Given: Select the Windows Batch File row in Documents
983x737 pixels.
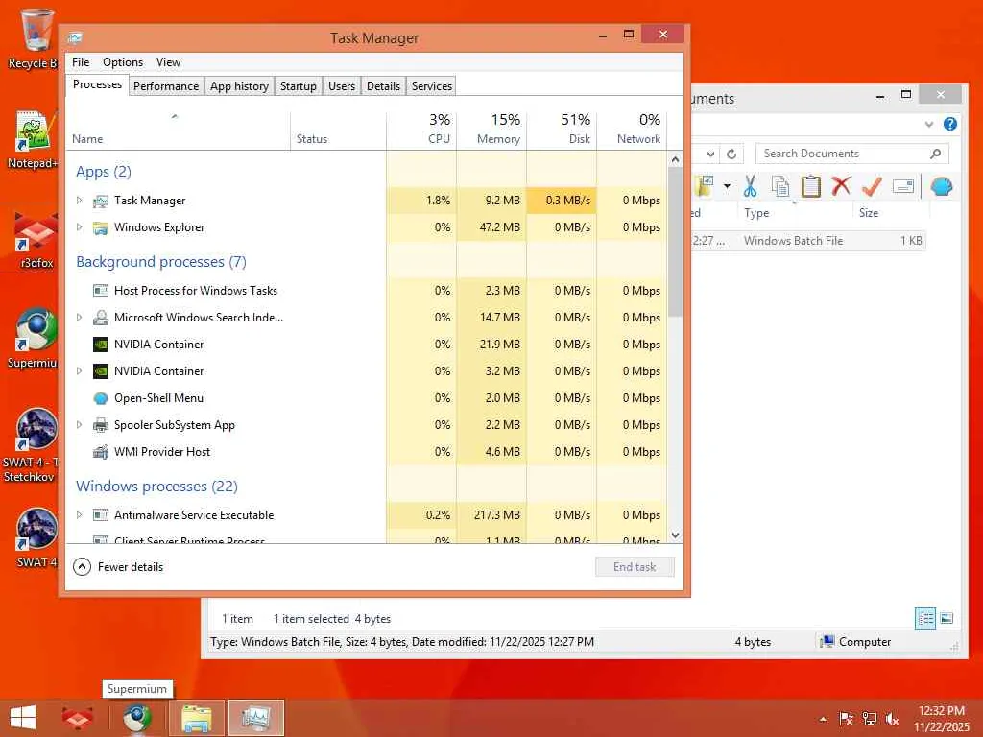Looking at the screenshot, I should pyautogui.click(x=808, y=241).
